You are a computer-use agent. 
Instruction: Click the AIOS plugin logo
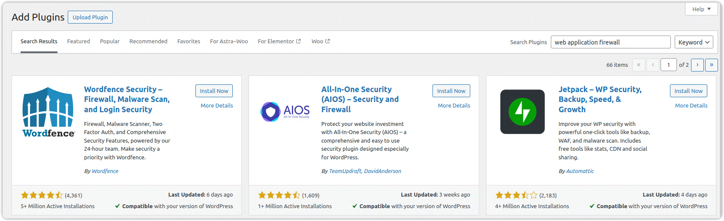(x=285, y=112)
